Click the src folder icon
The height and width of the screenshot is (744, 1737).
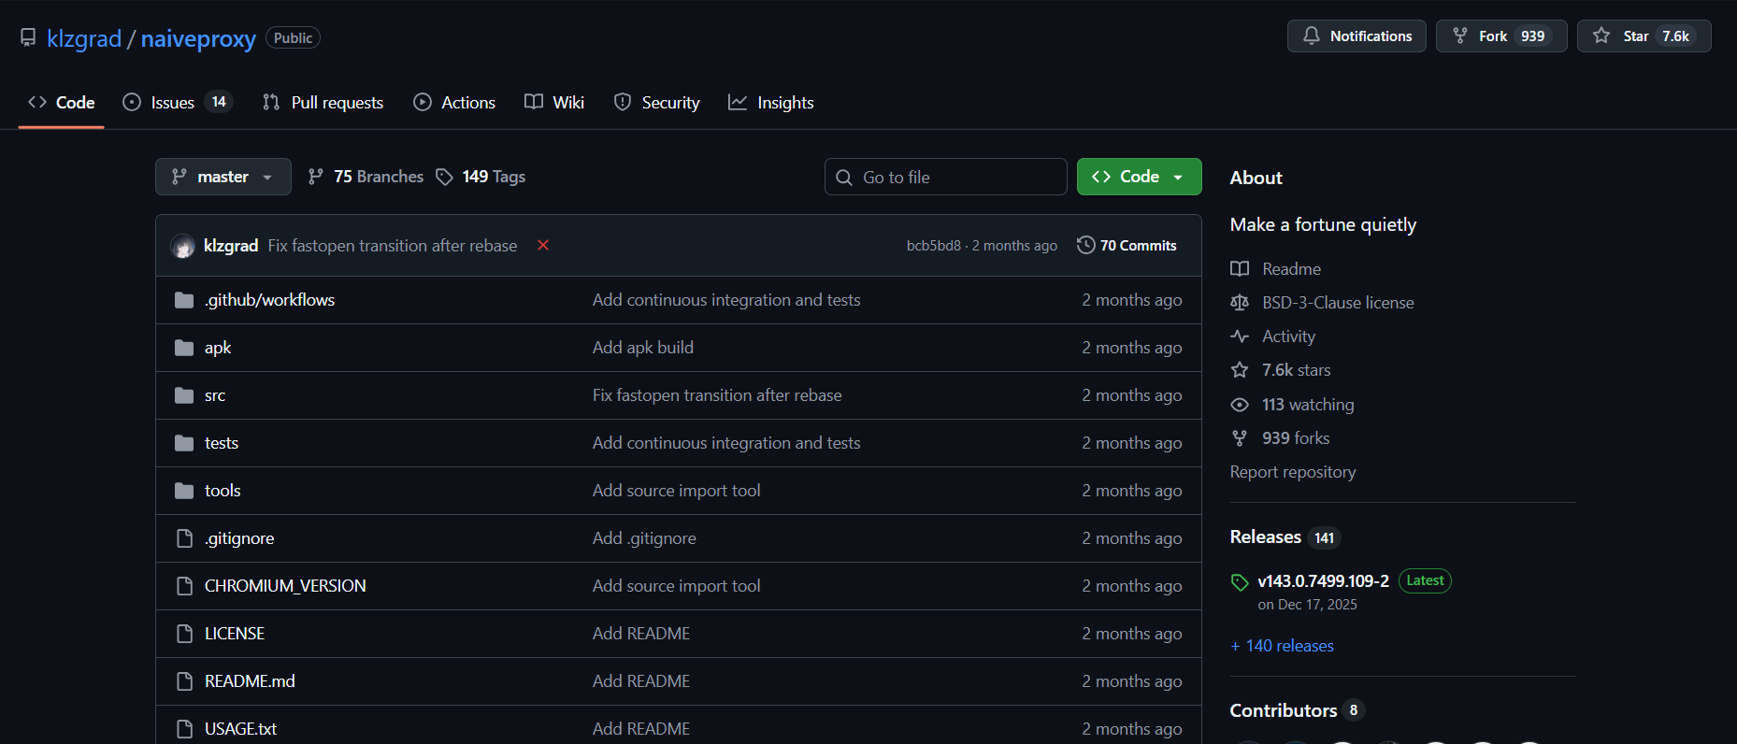(184, 395)
